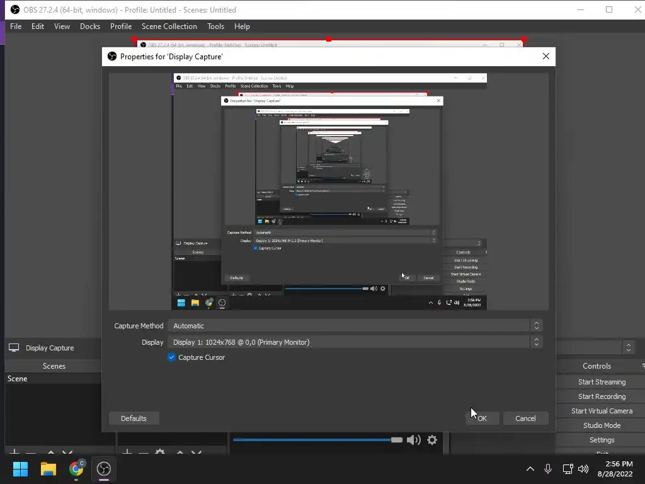Click the dropdown stepper behind the dialog
This screenshot has width=645, height=484.
point(628,348)
